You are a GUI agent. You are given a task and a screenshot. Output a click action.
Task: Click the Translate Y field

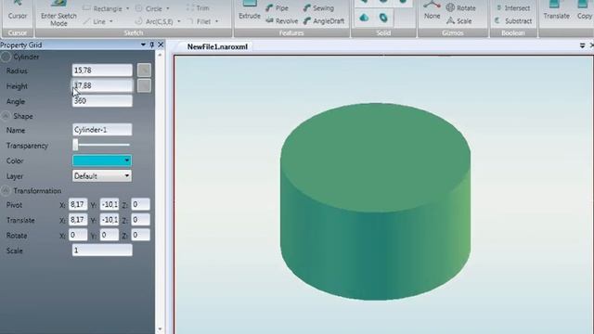point(110,220)
